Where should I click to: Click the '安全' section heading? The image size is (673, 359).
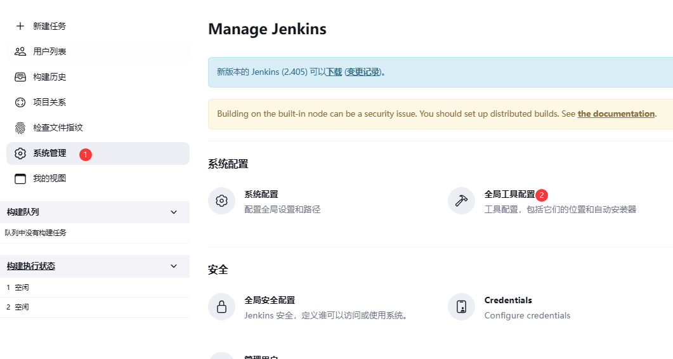218,270
